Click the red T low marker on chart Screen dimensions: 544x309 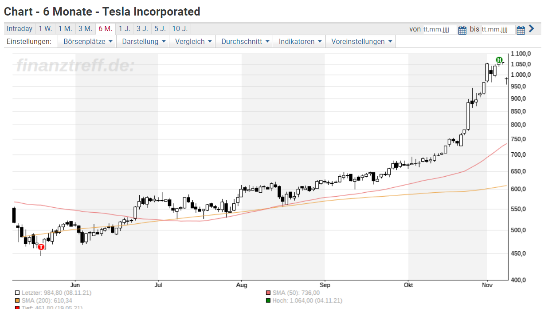pos(41,247)
